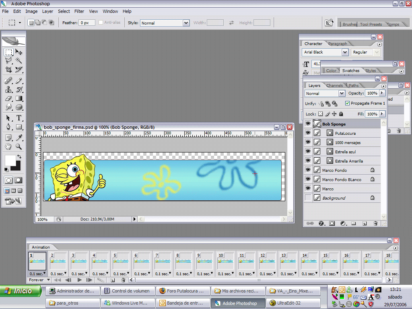Select the Move tool
412x309 pixels.
(x=19, y=51)
